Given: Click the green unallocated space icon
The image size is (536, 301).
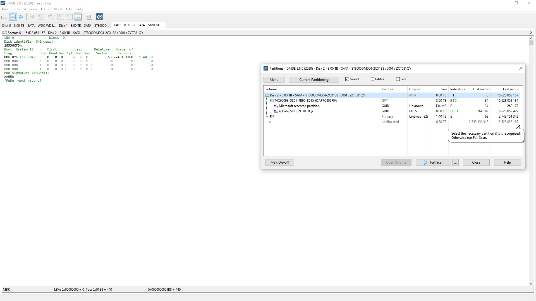Looking at the screenshot, I should [x=270, y=122].
